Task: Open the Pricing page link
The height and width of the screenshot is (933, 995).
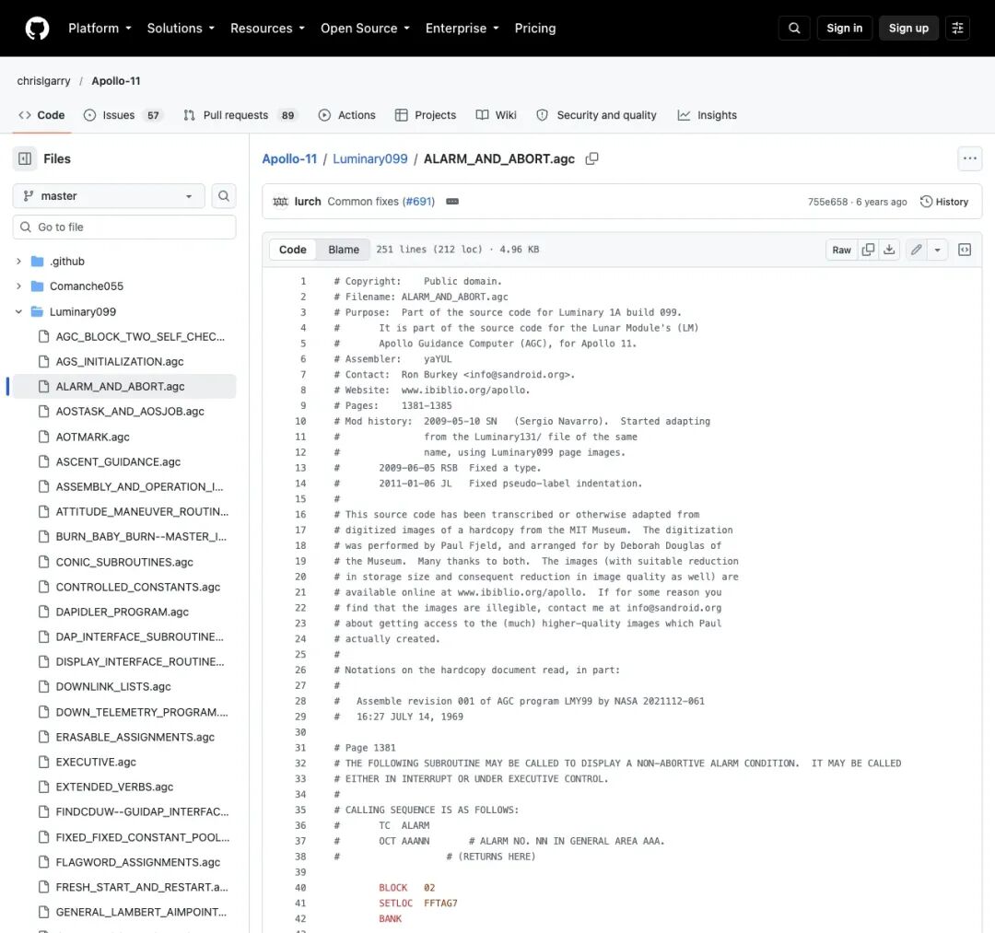Action: 535,29
